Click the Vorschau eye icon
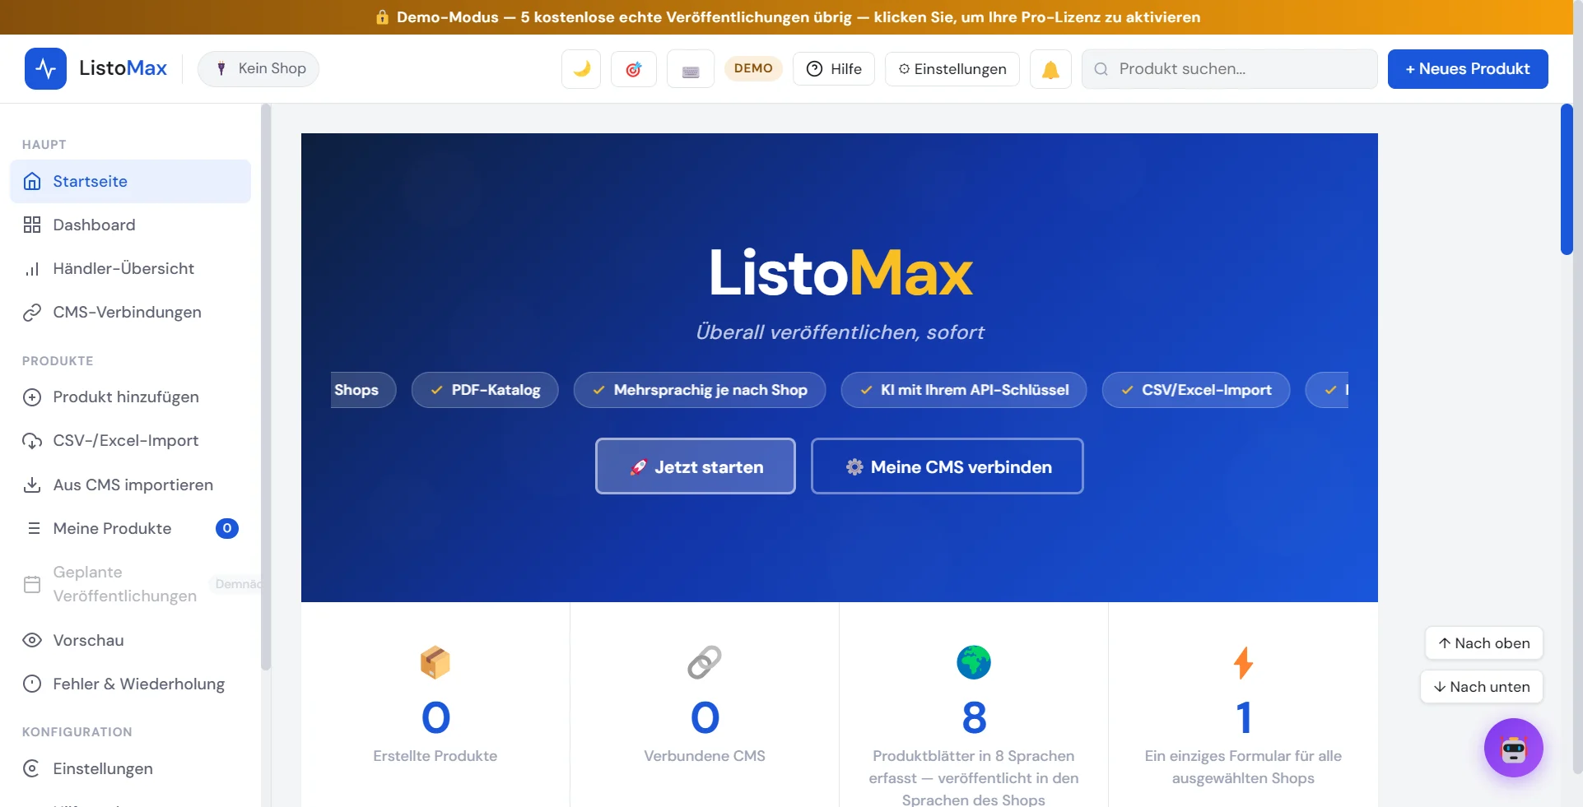Viewport: 1583px width, 807px height. (x=32, y=640)
